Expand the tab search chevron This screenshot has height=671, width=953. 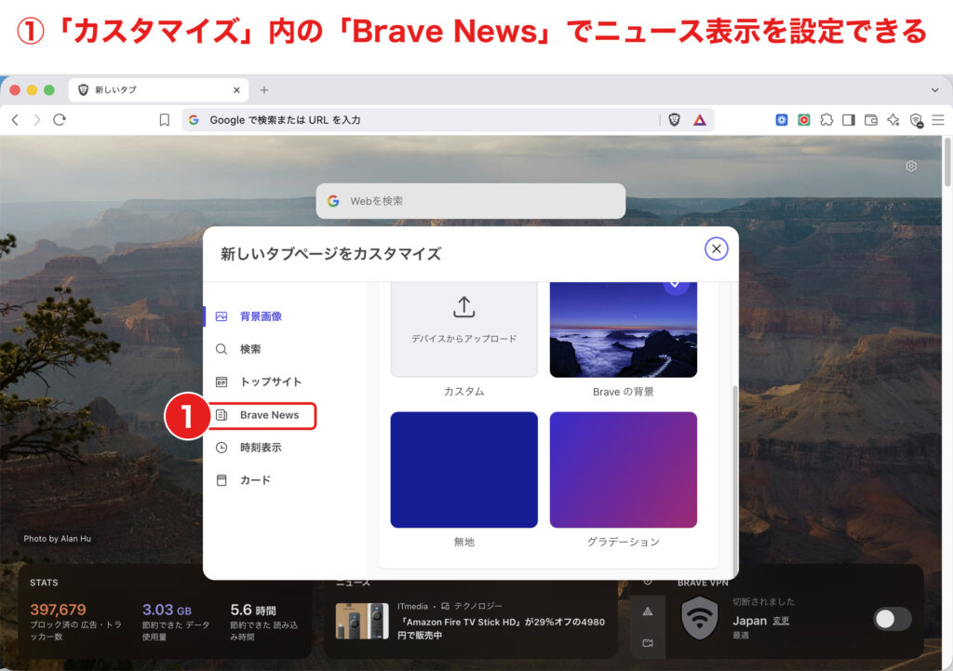point(934,90)
